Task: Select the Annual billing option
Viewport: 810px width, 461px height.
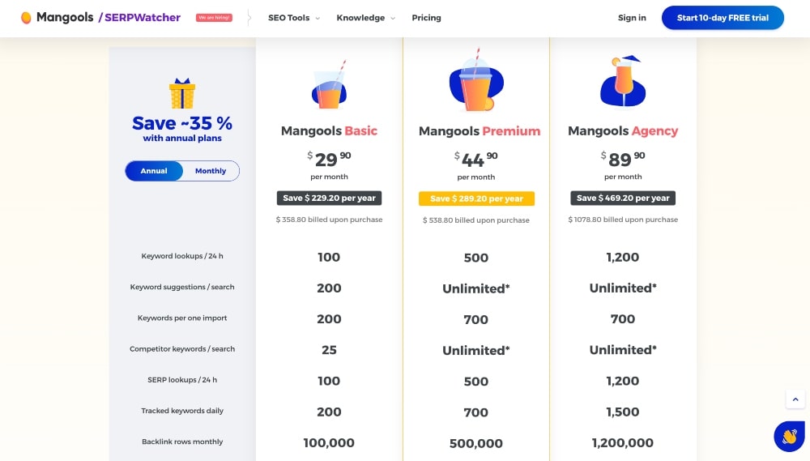Action: (154, 171)
